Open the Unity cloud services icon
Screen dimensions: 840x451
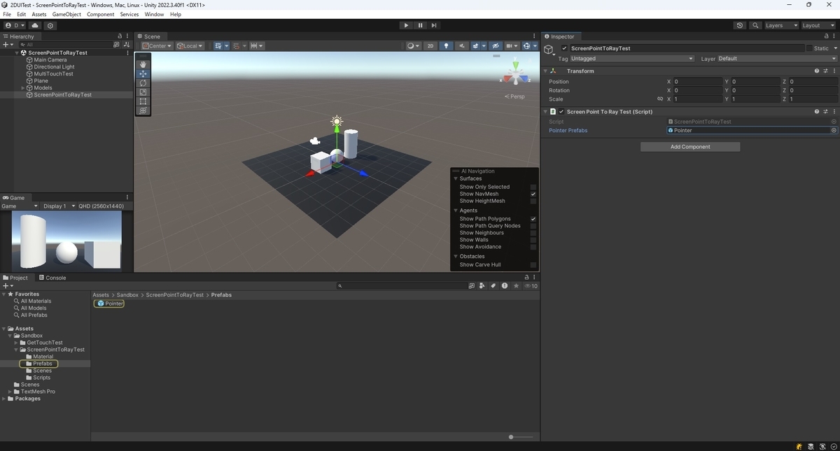34,25
